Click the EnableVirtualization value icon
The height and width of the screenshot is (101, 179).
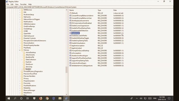tap(70, 43)
